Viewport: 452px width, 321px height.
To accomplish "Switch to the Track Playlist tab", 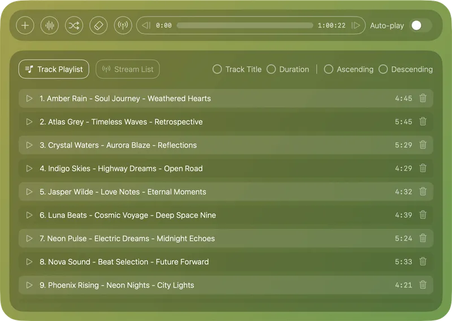I will 54,69.
